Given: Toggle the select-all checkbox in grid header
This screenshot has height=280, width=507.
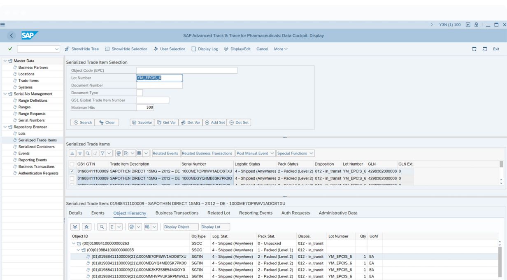Looking at the screenshot, I should click(72, 164).
